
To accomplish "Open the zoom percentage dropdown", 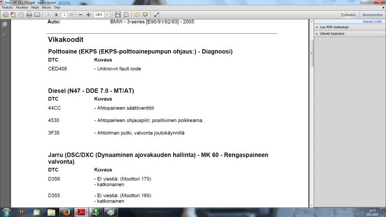I will click(x=107, y=15).
